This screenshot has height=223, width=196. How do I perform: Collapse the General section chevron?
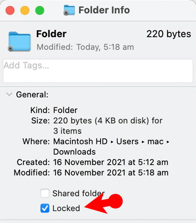[x=9, y=95]
